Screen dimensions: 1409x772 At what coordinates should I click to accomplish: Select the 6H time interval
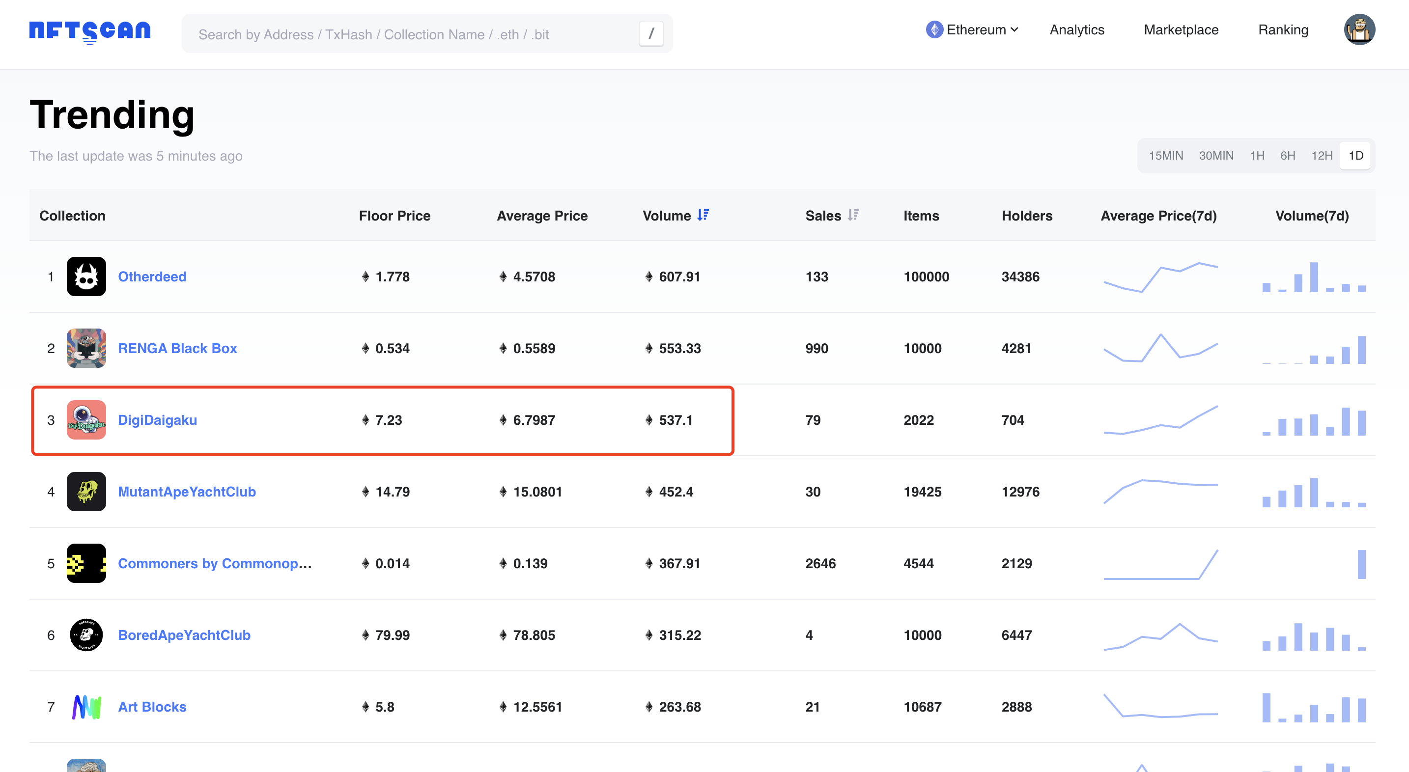click(x=1288, y=155)
